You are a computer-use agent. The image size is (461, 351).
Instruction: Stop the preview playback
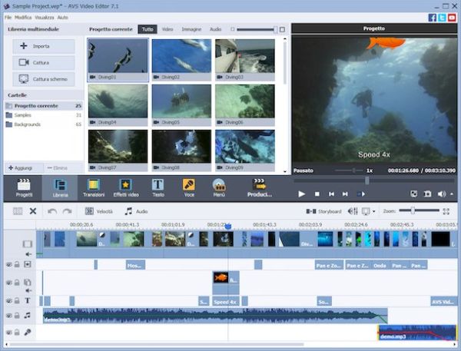click(317, 194)
